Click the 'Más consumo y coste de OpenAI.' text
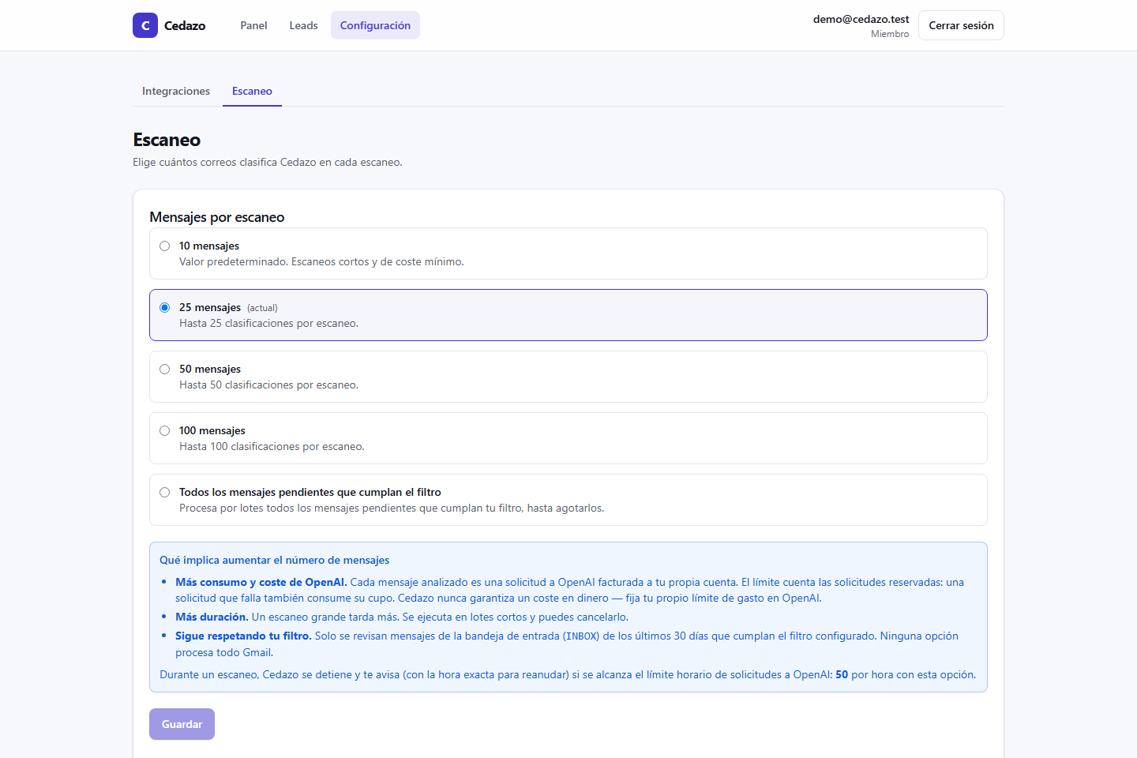1137x758 pixels. (261, 582)
